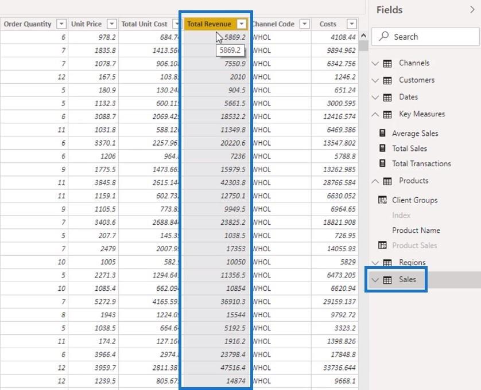The width and height of the screenshot is (481, 390).
Task: Select the Product Name field
Action: point(416,230)
